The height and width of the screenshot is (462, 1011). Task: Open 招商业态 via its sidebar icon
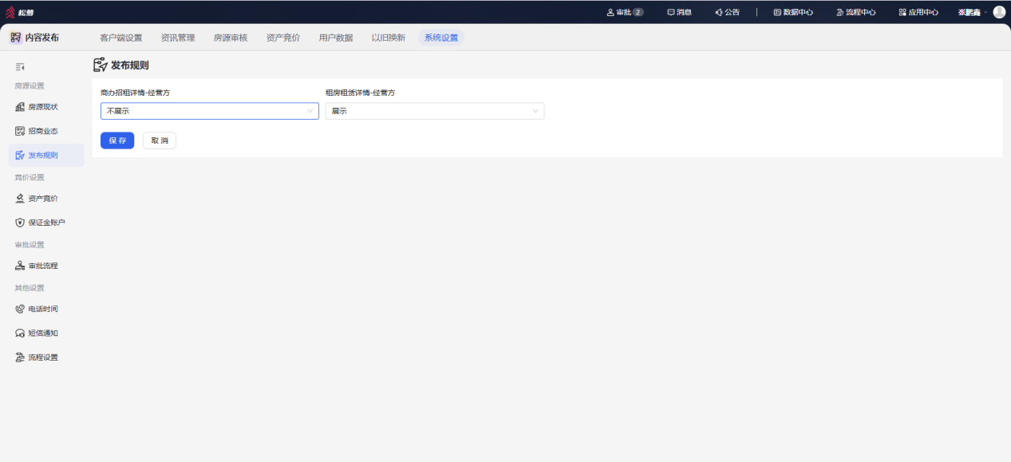coord(20,131)
